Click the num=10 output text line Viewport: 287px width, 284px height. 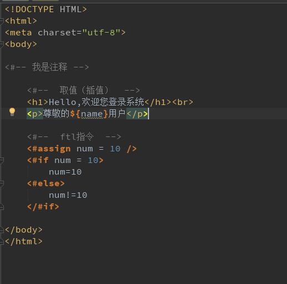[65, 172]
